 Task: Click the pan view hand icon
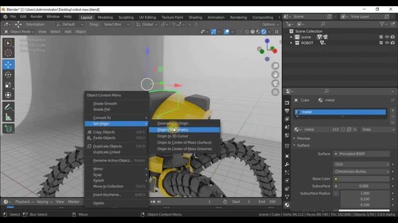pos(275,74)
